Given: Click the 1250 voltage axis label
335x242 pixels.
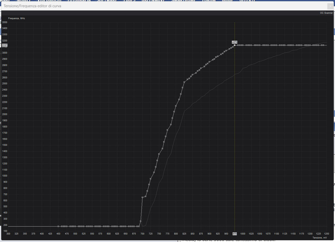Looking at the screenshot, I should (x=327, y=233).
